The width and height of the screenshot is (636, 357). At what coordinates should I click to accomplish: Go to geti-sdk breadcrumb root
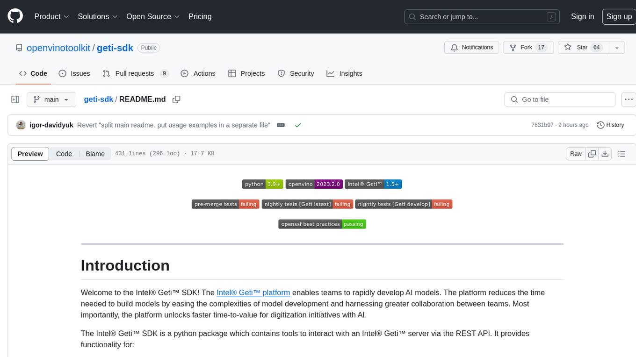(99, 100)
